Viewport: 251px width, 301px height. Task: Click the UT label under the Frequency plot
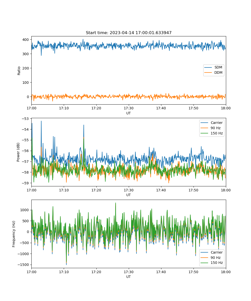pos(129,277)
